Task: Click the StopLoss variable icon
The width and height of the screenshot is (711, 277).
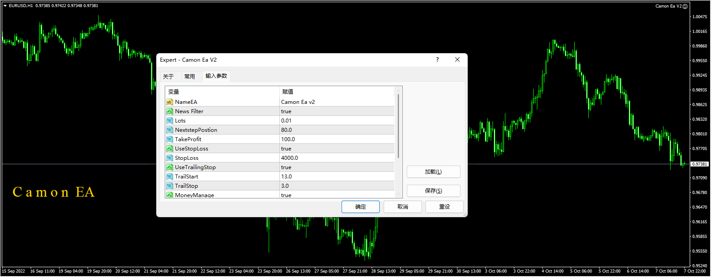Action: pos(169,158)
